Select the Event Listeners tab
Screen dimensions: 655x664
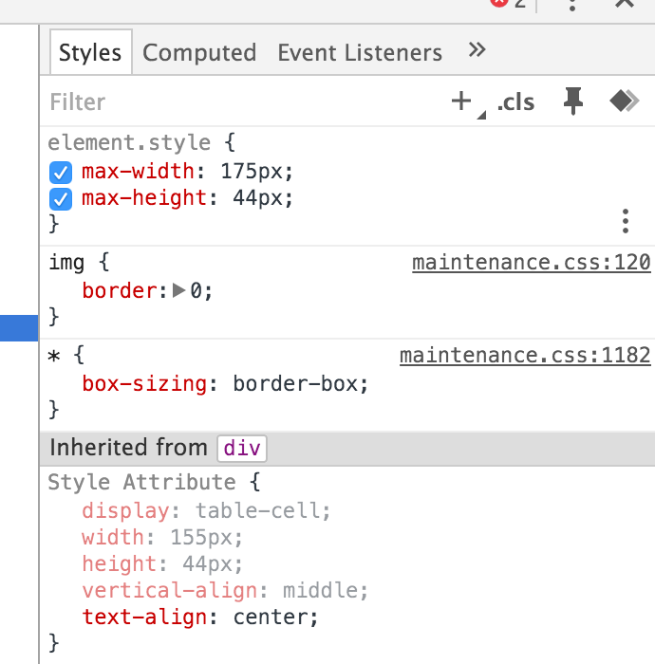(360, 53)
